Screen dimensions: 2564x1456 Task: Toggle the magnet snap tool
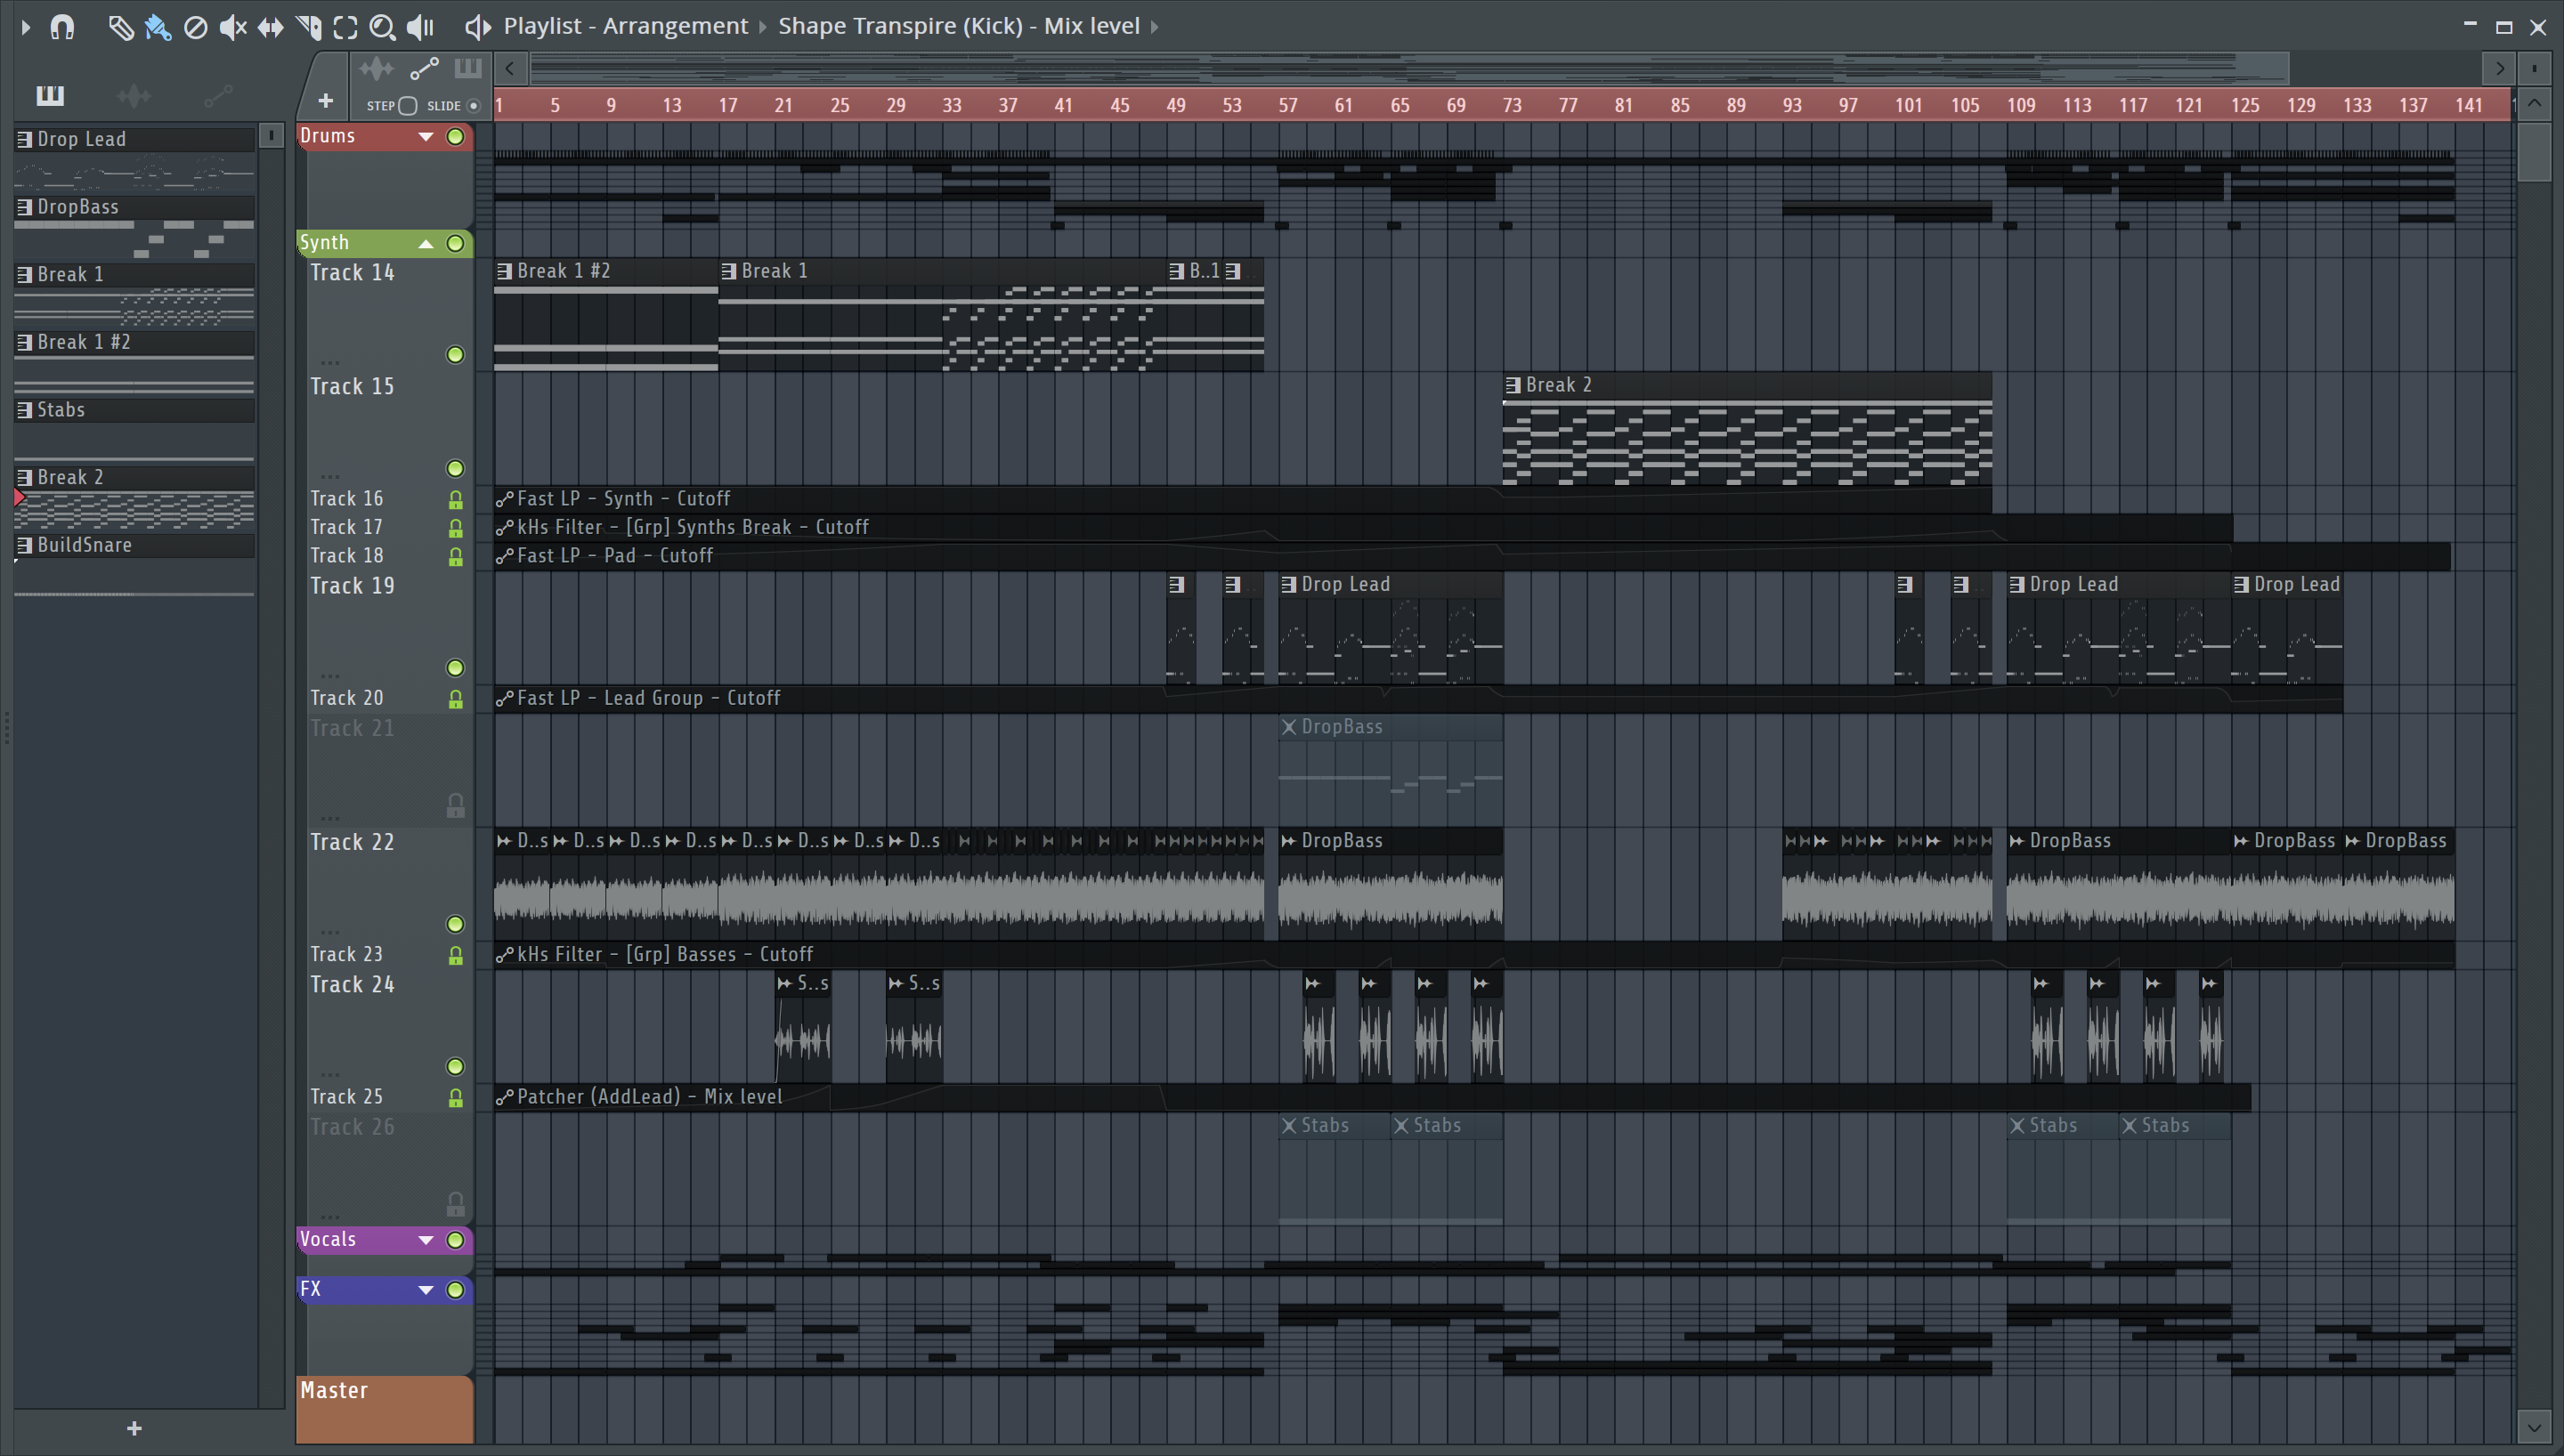click(62, 27)
